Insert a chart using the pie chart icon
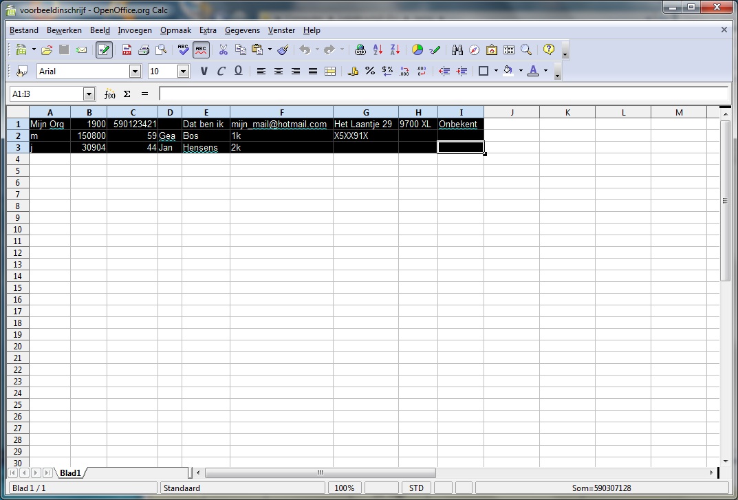This screenshot has width=738, height=500. coord(417,50)
